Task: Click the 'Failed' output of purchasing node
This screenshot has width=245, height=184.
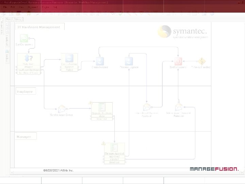Action: 69,70
